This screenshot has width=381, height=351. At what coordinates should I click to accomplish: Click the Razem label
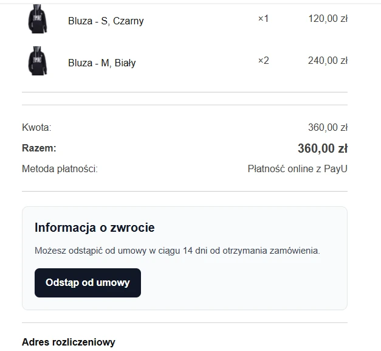click(x=39, y=148)
